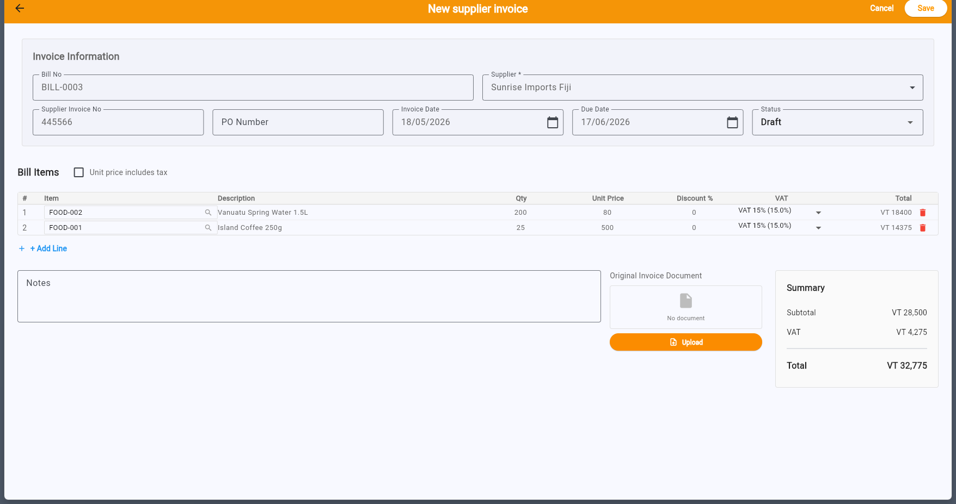Image resolution: width=956 pixels, height=504 pixels.
Task: Edit discount for Island Coffee row
Action: click(x=694, y=228)
